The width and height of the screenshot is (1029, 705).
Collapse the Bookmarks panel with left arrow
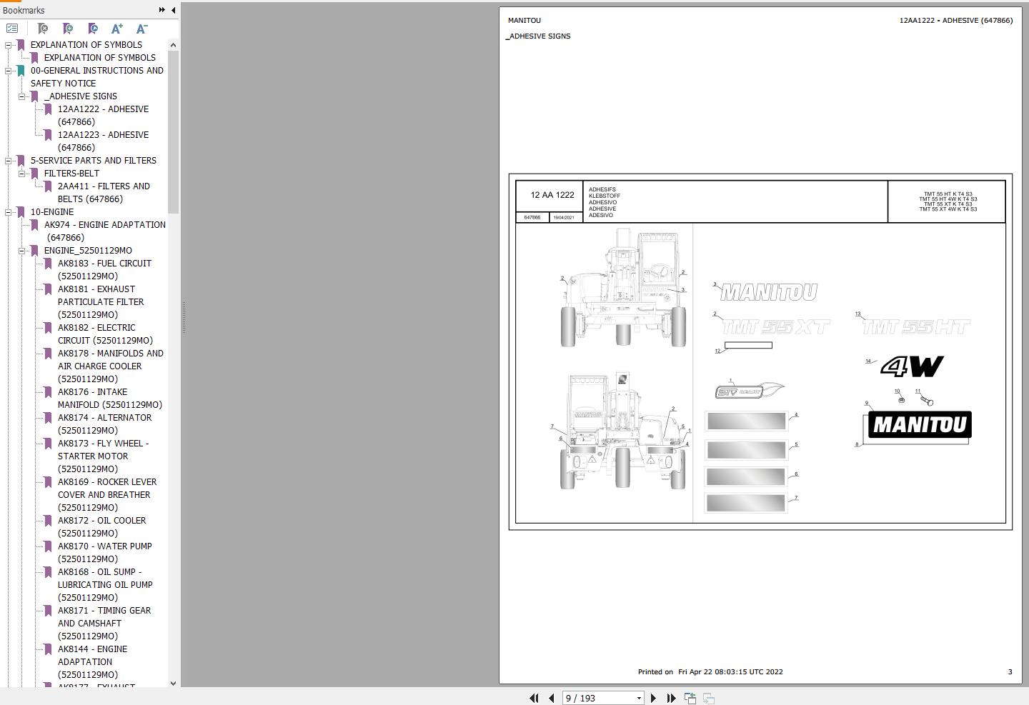[173, 10]
